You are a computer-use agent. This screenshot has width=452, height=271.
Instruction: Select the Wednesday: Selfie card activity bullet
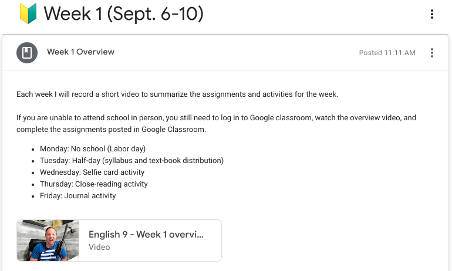pos(92,172)
